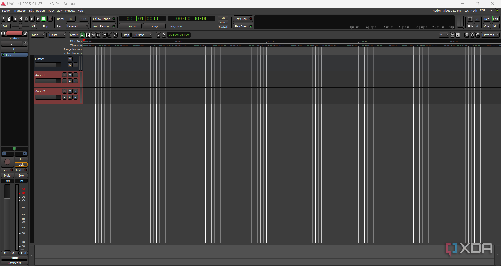Open the Layered record mode dropdown
Viewport: 501px width, 266px height.
click(77, 26)
